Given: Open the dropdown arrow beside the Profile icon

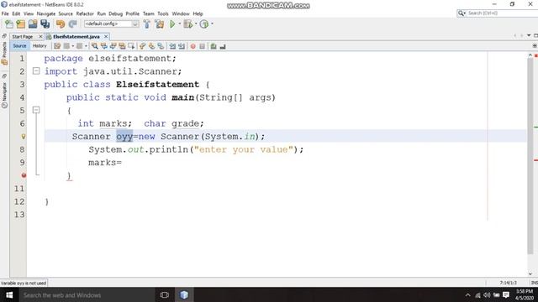Looking at the screenshot, I should point(212,24).
